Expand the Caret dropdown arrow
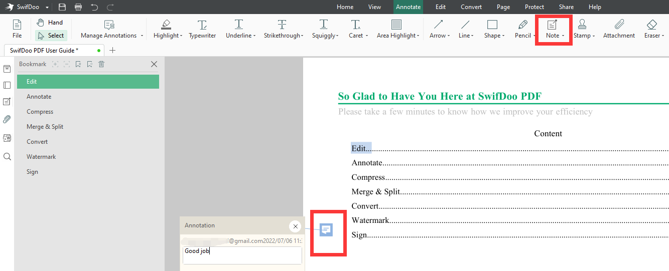This screenshot has height=271, width=669. (367, 36)
